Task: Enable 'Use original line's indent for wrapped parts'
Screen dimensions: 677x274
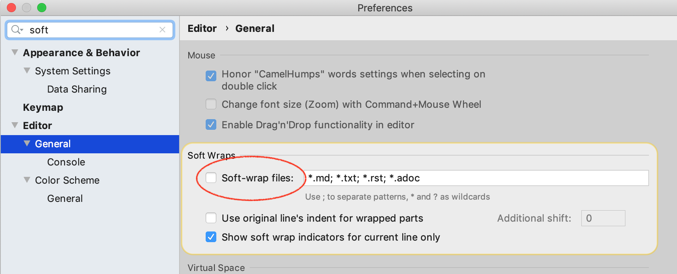Action: (x=211, y=218)
